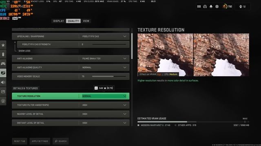Adjust Video Memory Scale slider
This screenshot has height=146, width=261.
pyautogui.click(x=109, y=76)
